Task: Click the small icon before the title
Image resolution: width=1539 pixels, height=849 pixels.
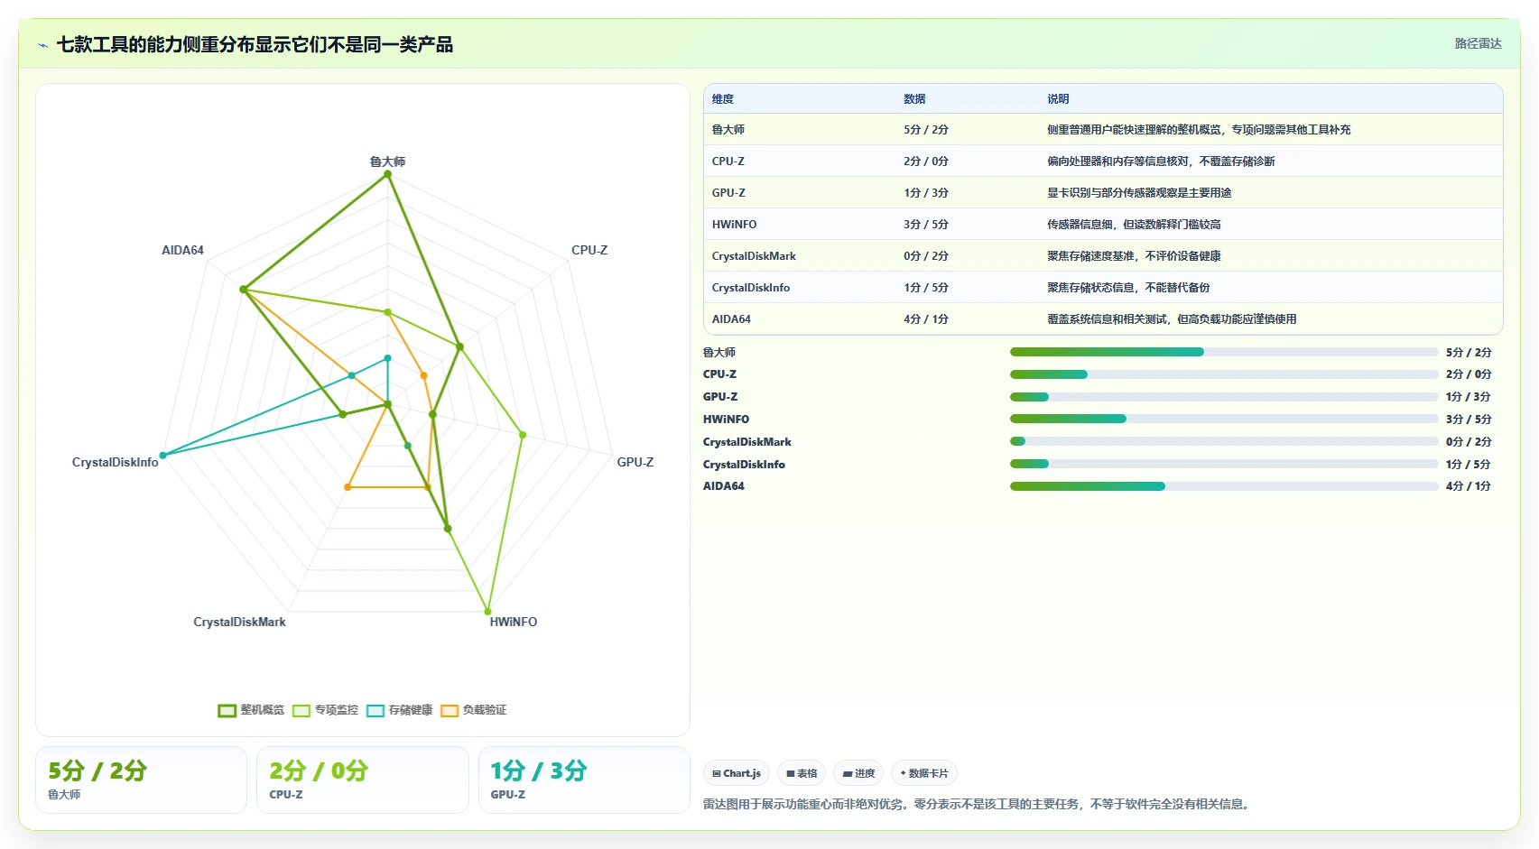Action: click(42, 45)
